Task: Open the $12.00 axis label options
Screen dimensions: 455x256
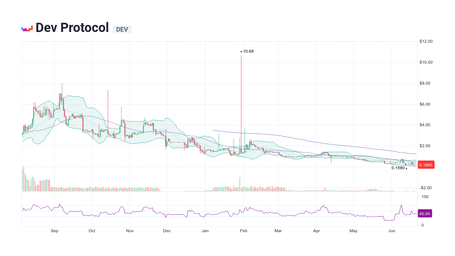Action: [x=425, y=41]
